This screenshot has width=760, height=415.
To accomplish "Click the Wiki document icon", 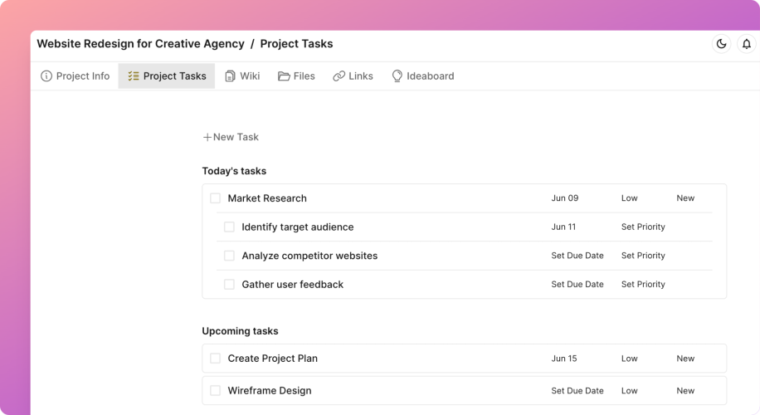I will (x=230, y=76).
